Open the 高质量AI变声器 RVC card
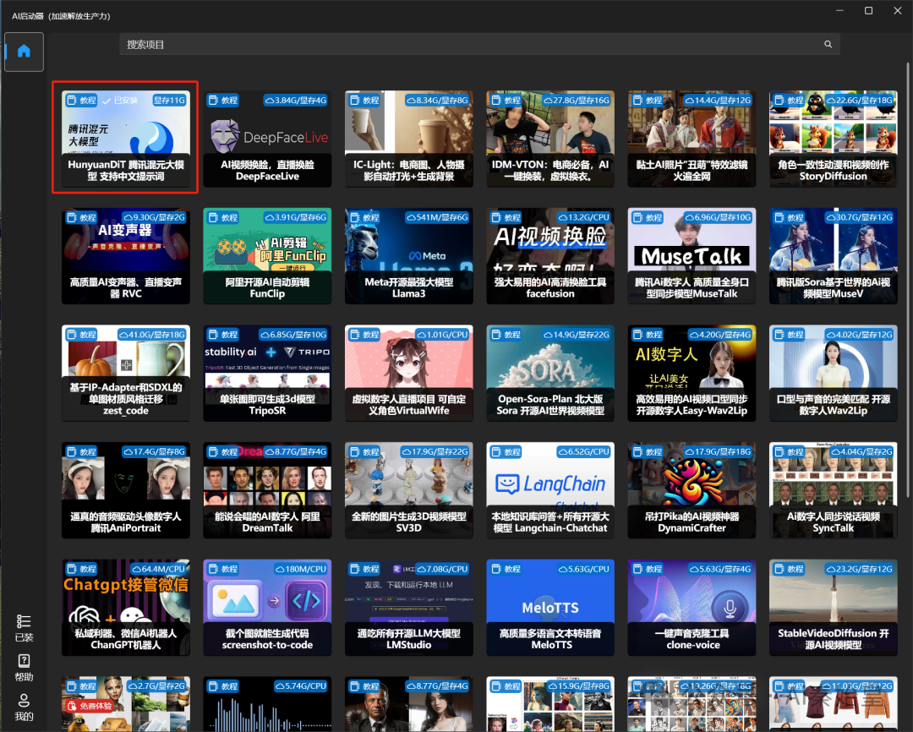 pos(126,255)
